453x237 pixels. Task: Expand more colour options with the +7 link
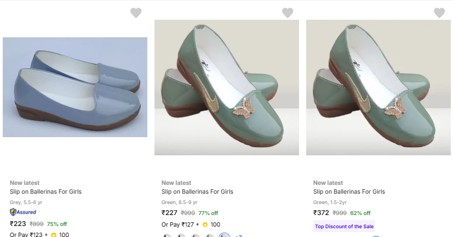(238, 236)
